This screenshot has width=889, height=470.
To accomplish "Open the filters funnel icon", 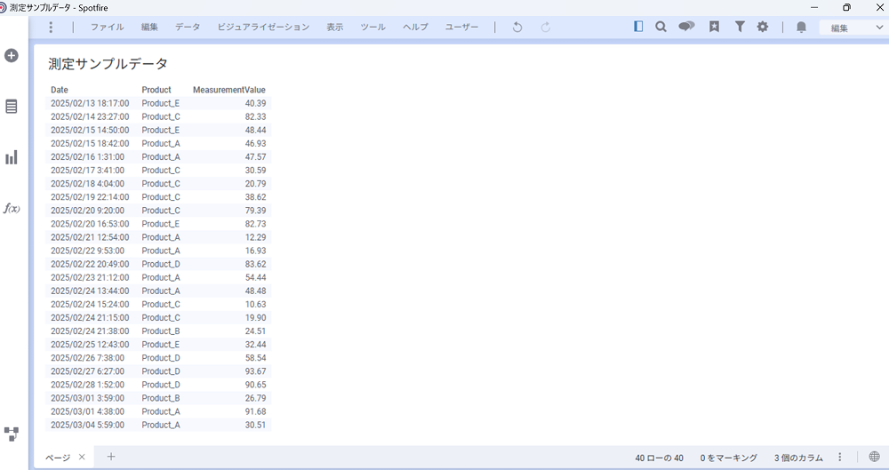I will pyautogui.click(x=740, y=27).
